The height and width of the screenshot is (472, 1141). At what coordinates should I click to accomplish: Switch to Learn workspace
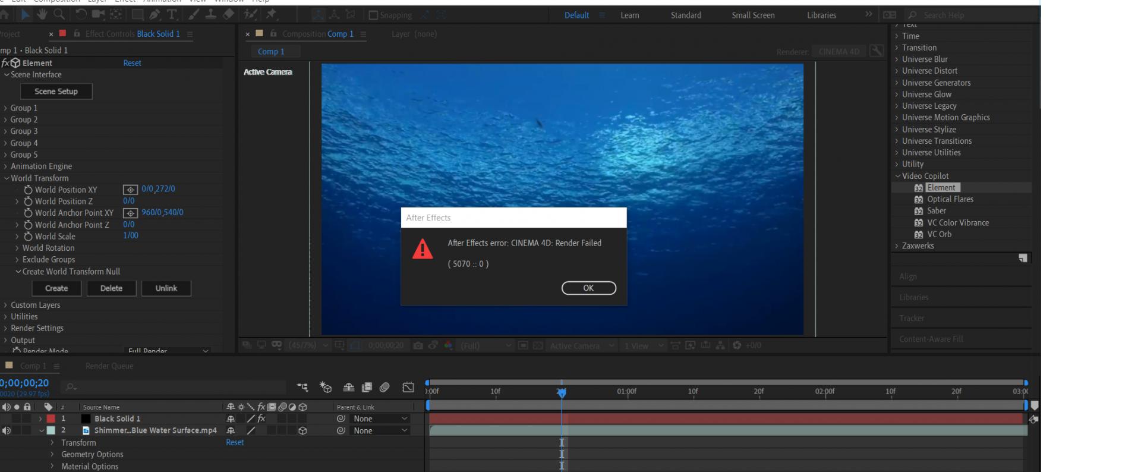click(x=629, y=15)
